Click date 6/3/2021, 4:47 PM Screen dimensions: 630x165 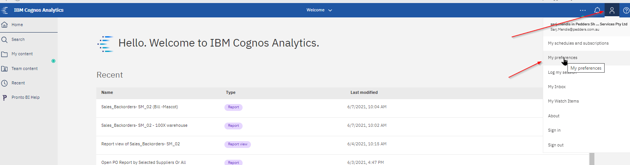point(365,162)
